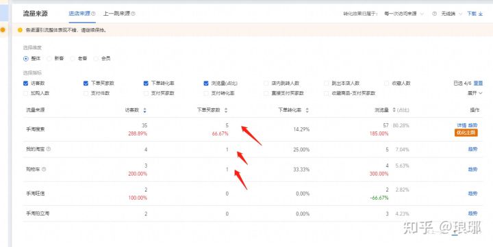The width and height of the screenshot is (493, 247).
Task: Tick the 支付买家数 checkbox
Action: pos(146,93)
